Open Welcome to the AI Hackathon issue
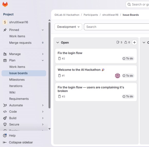 (81, 70)
